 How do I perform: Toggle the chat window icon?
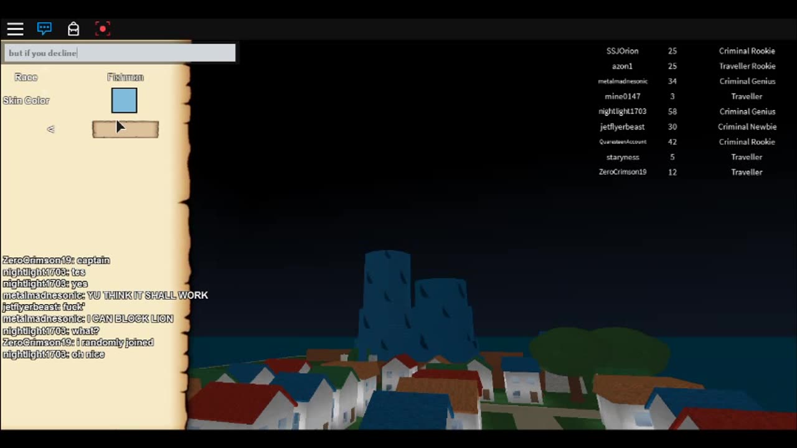pos(44,29)
